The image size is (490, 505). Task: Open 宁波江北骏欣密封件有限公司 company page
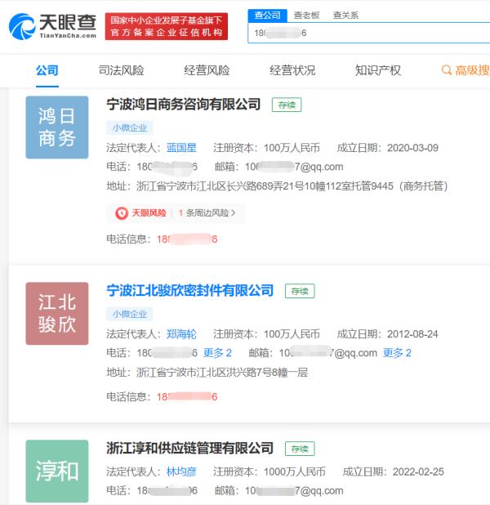pos(190,291)
